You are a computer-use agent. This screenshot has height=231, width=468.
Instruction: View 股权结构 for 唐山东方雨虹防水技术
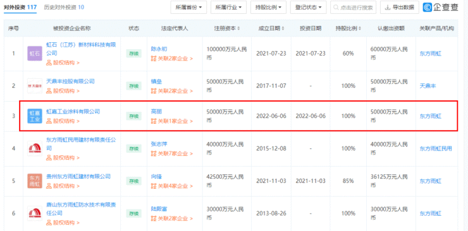[63, 223]
